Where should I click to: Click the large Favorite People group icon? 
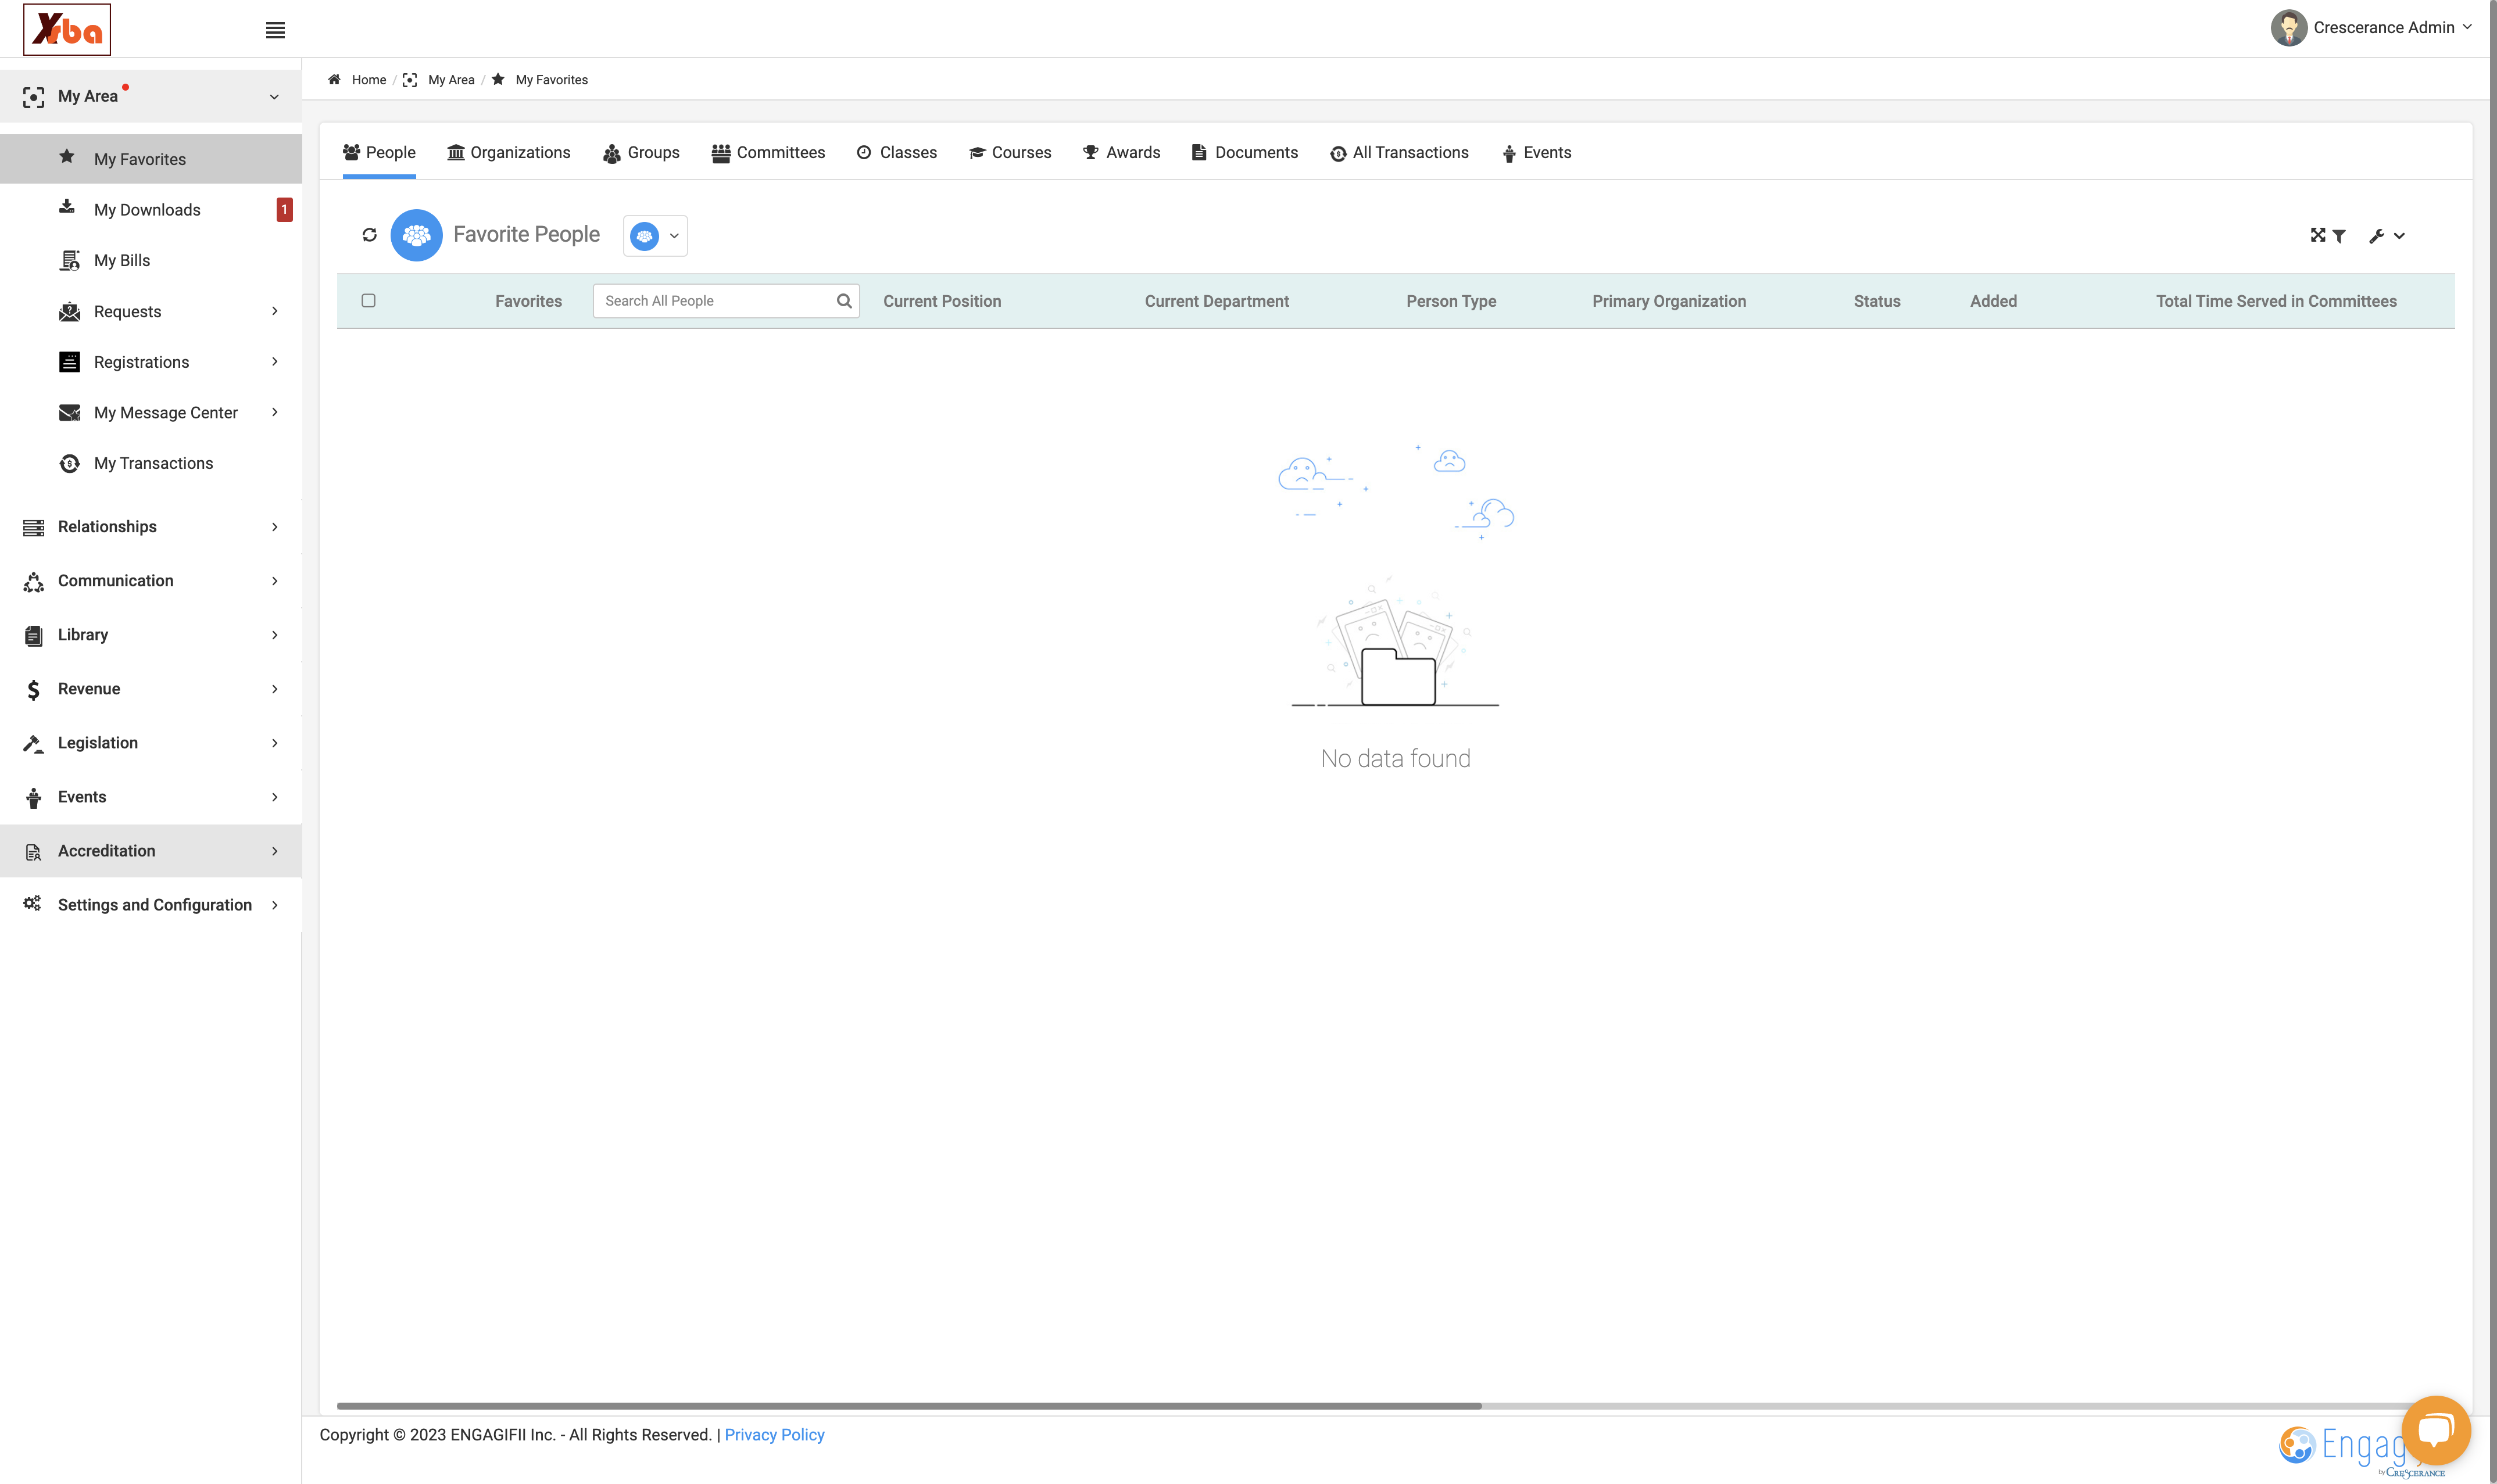416,235
